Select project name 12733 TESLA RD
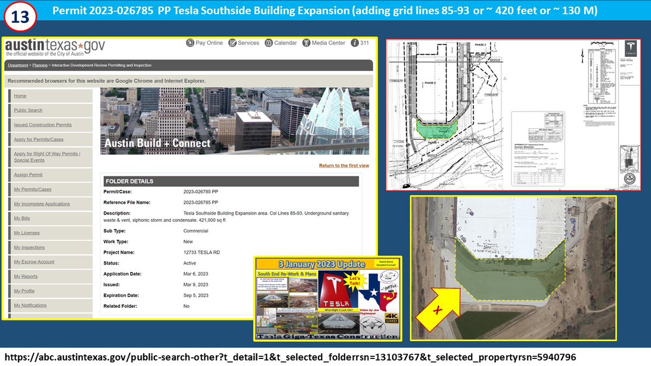This screenshot has height=366, width=651. click(201, 252)
